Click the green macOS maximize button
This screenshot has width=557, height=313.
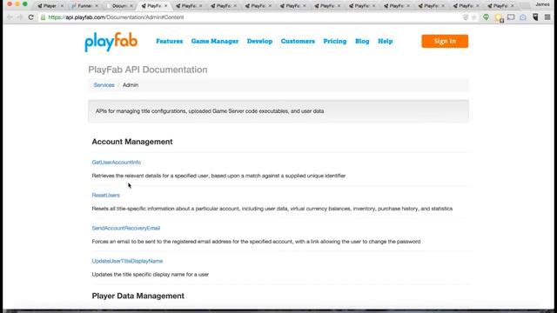[25, 3]
